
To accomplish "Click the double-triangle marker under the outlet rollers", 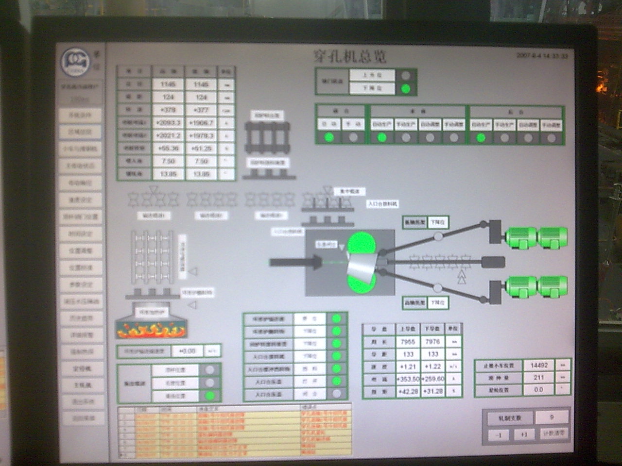I will (462, 277).
